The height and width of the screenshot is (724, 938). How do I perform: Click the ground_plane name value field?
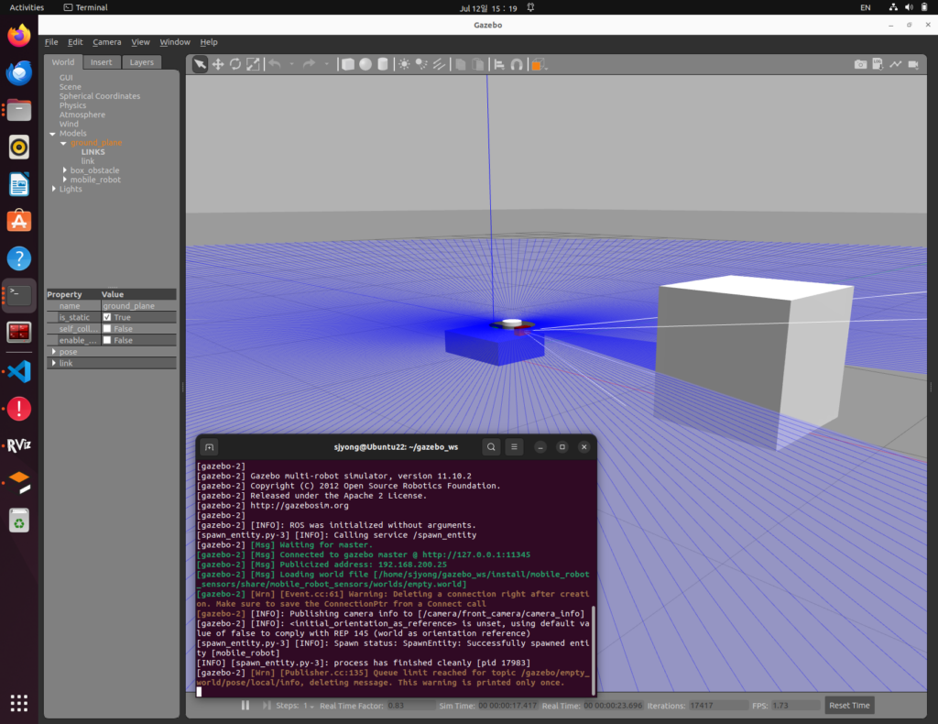click(139, 306)
